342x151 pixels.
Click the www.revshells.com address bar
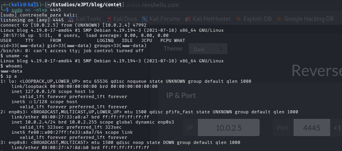click(x=153, y=5)
